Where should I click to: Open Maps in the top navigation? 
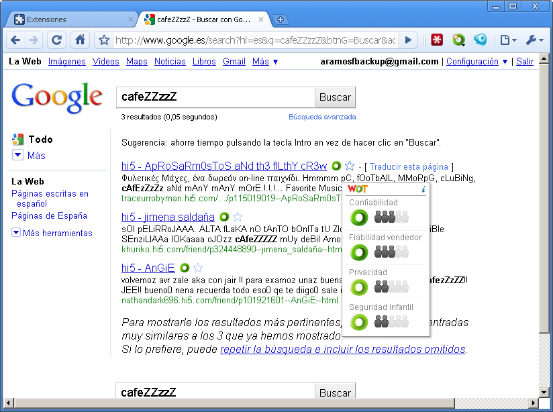click(x=137, y=61)
